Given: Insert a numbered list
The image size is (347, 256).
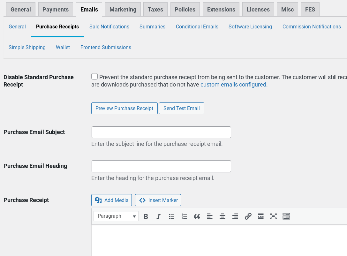Looking at the screenshot, I should [184, 216].
